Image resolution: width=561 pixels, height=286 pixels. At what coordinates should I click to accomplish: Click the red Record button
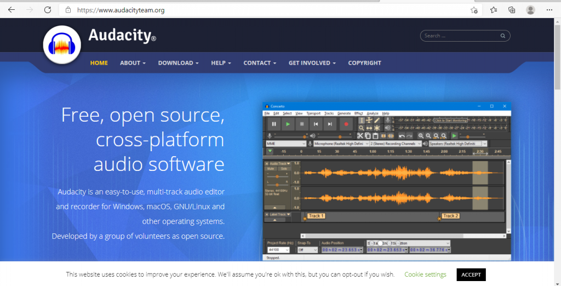tap(346, 124)
